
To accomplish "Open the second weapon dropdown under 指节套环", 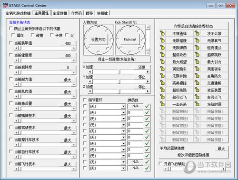I will (x=123, y=112).
